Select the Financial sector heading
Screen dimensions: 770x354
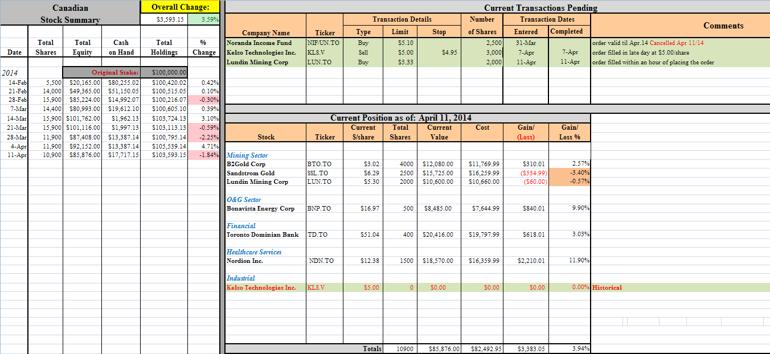[241, 226]
